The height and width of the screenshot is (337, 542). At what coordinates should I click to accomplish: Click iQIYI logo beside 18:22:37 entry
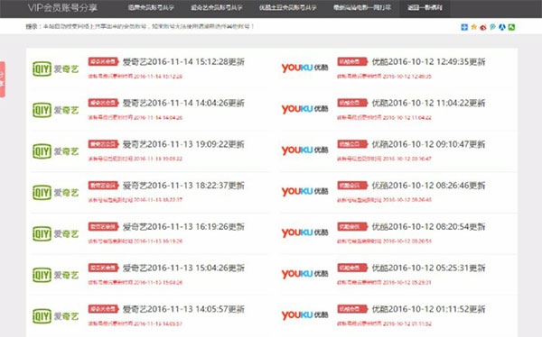click(x=56, y=193)
